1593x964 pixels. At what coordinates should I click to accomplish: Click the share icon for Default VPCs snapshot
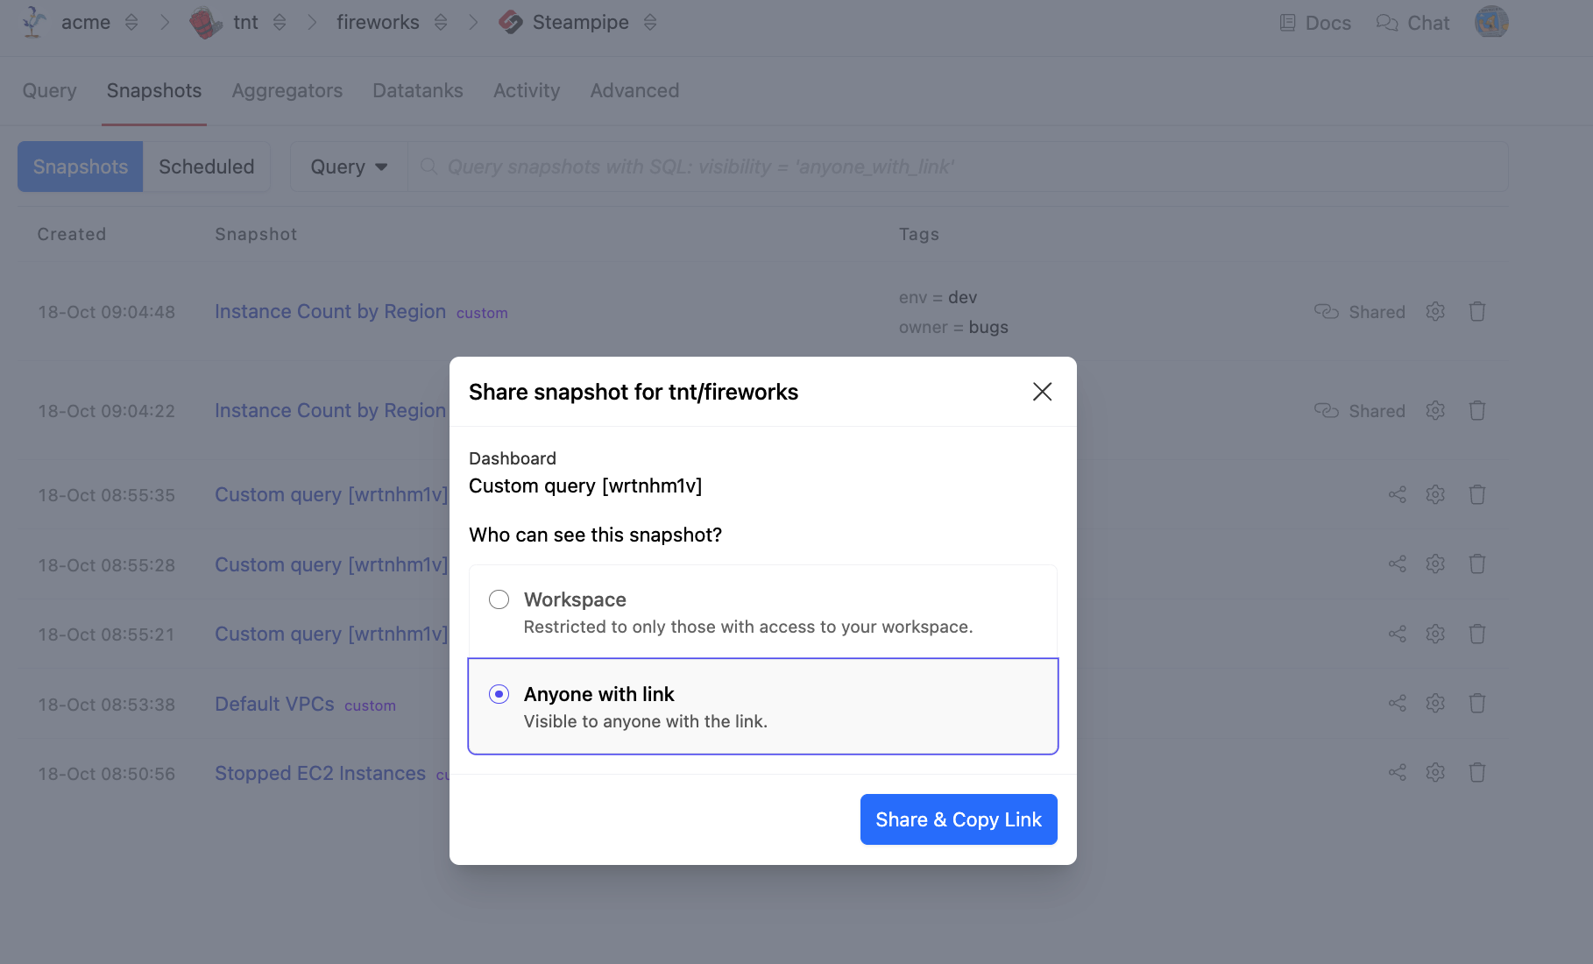tap(1397, 703)
